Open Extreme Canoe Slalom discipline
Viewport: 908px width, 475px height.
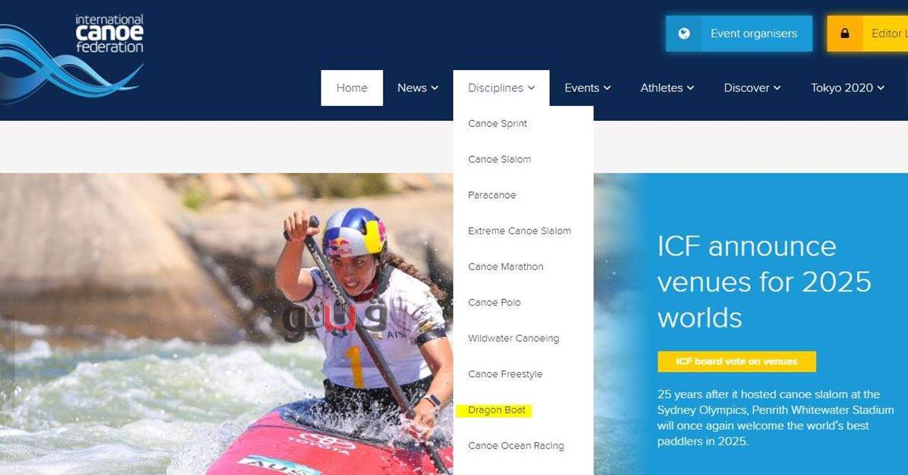tap(520, 231)
